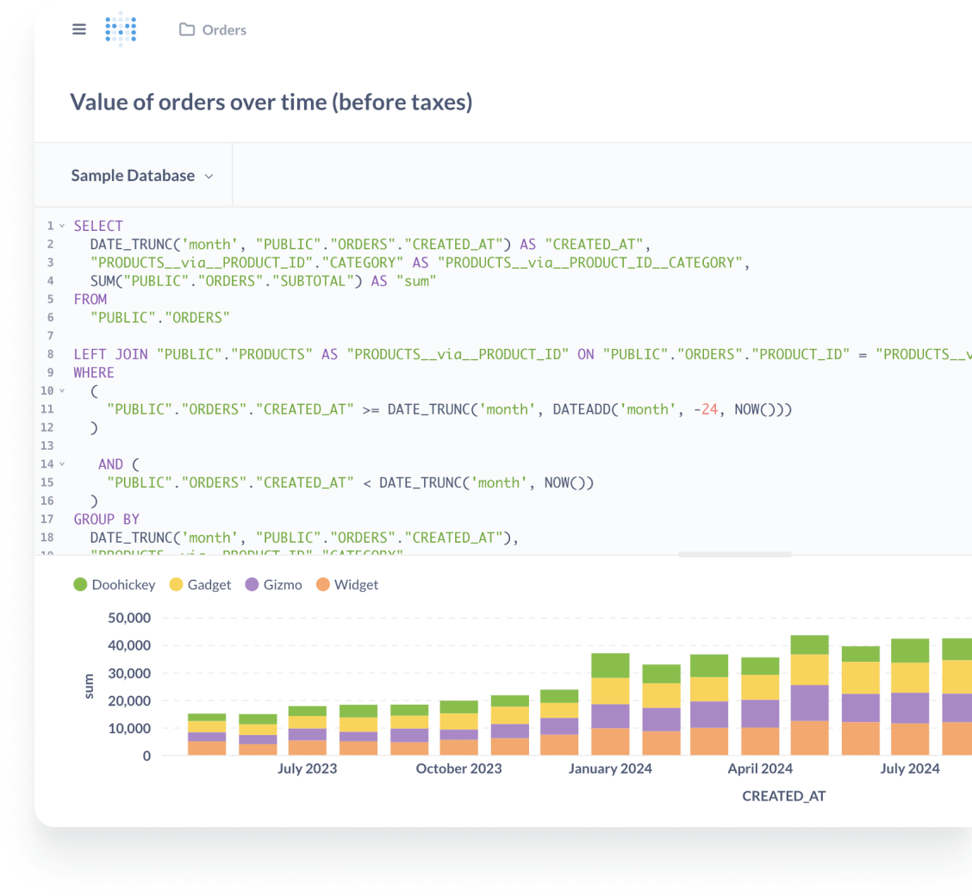The image size is (972, 896).
Task: Click the Metabase logo
Action: [x=121, y=29]
